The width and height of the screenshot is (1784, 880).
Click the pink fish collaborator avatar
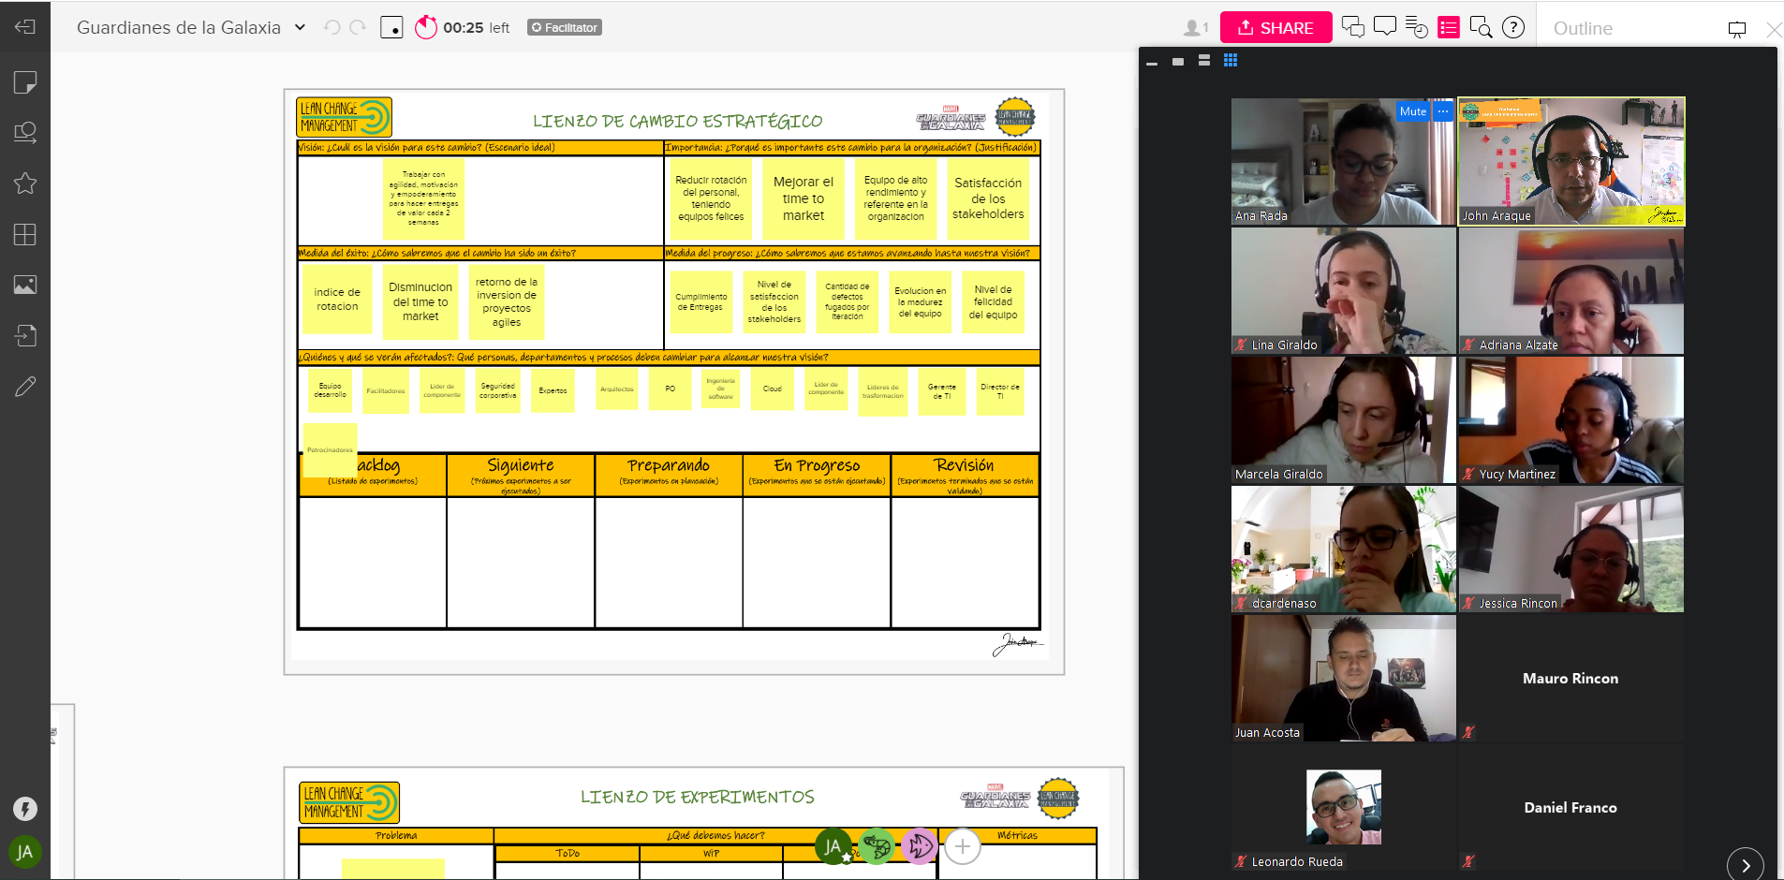click(920, 846)
